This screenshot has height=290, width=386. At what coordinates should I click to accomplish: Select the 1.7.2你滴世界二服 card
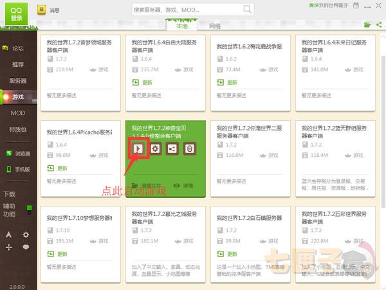250,159
